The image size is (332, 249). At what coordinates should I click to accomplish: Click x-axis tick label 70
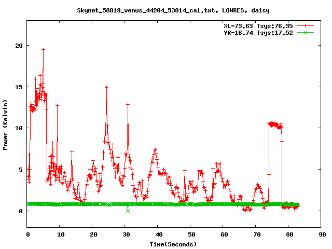(x=257, y=234)
